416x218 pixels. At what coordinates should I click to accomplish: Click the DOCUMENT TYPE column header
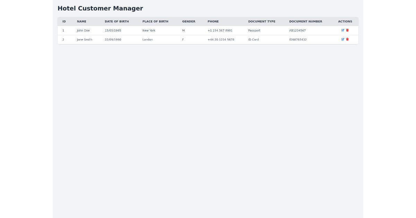pyautogui.click(x=262, y=21)
